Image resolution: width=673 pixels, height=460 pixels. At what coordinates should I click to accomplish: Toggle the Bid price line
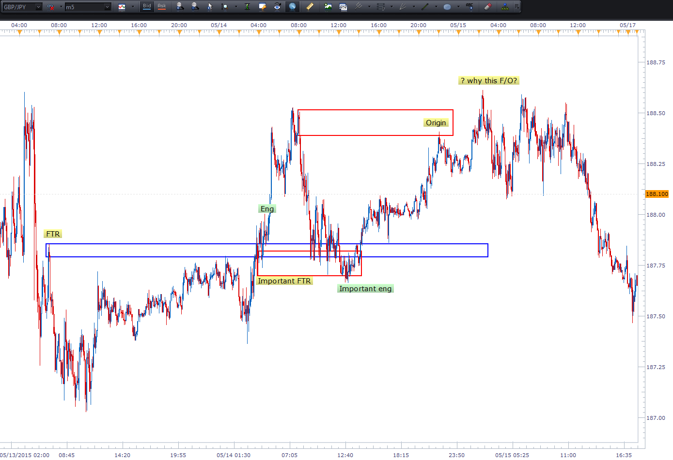click(x=147, y=6)
